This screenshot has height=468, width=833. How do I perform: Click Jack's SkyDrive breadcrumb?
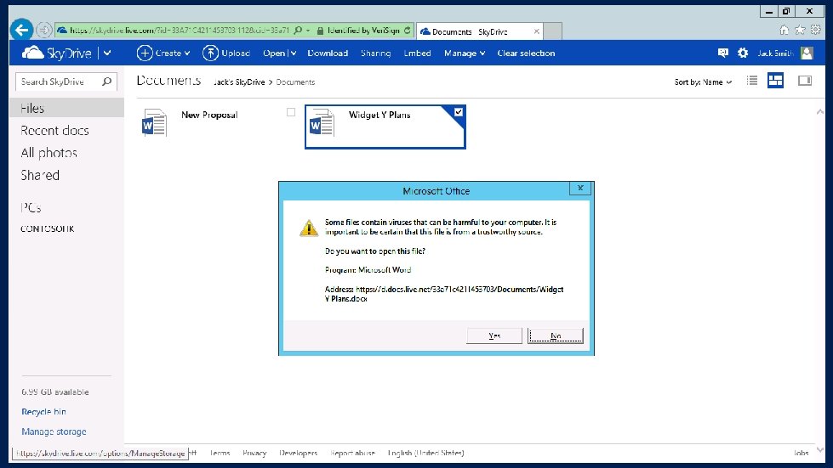pos(239,82)
